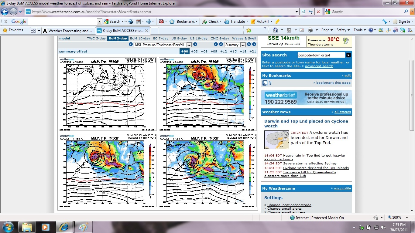This screenshot has width=415, height=233.
Task: Click the Home icon in command bar
Action: [x=276, y=30]
